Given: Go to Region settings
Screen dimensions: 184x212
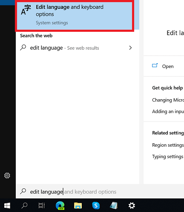Looking at the screenshot, I should [x=168, y=145].
